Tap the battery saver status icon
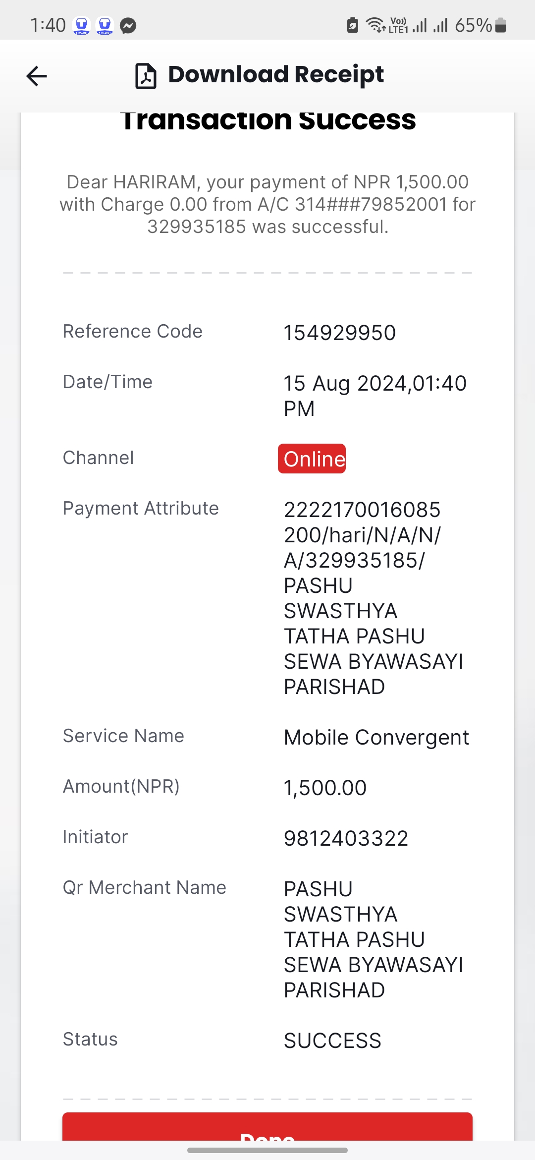 352,25
